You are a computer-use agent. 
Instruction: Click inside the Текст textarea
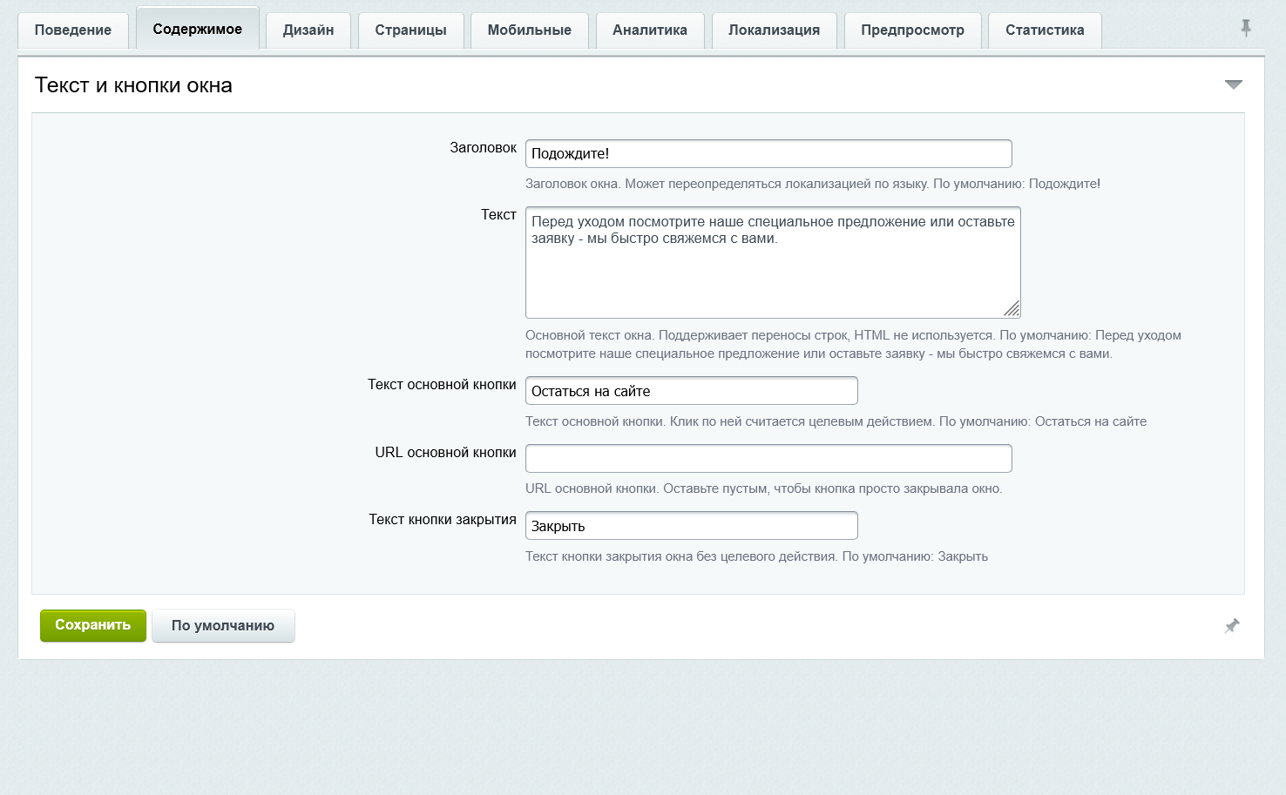coord(773,262)
